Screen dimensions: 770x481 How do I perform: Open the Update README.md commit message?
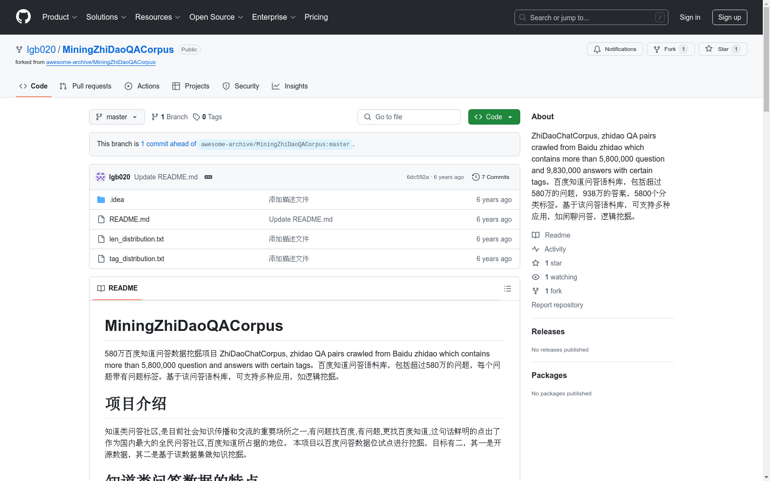coord(166,177)
